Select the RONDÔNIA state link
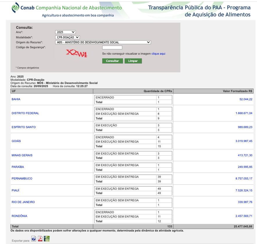The height and width of the screenshot is (244, 257). pos(19,216)
